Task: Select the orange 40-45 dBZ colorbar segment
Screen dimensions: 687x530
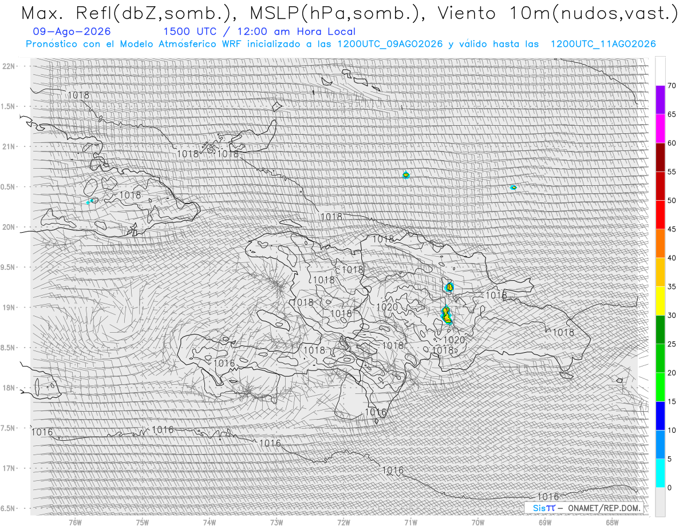Action: pos(660,244)
